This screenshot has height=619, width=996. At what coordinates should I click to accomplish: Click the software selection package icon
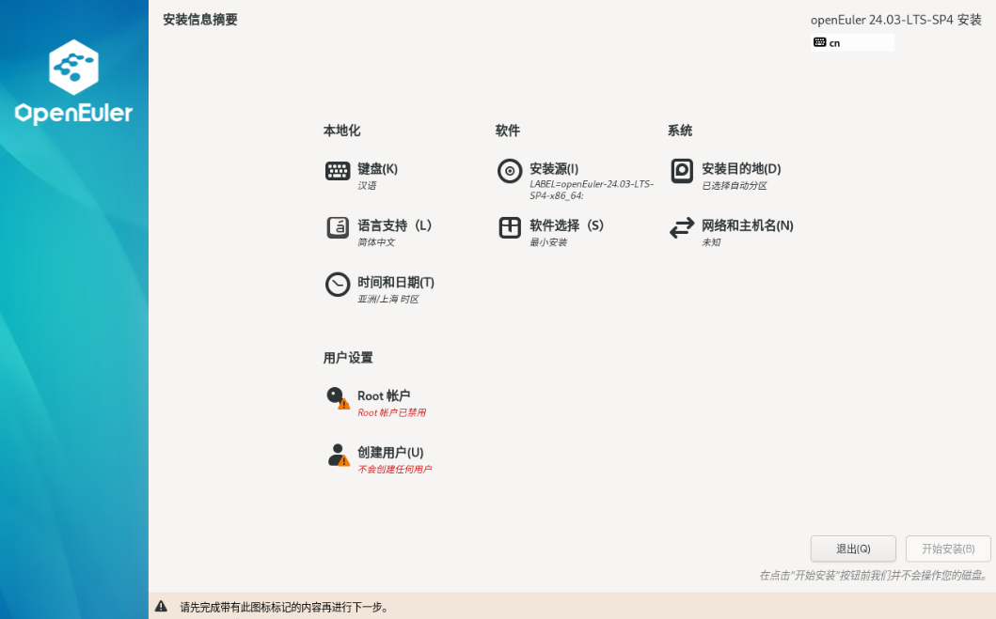[510, 227]
